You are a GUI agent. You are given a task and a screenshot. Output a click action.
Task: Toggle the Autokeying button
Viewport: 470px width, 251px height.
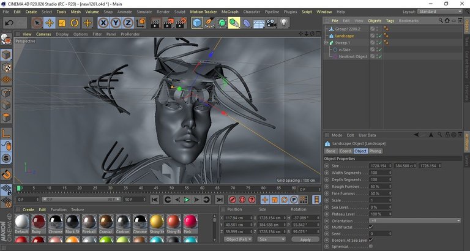242,200
